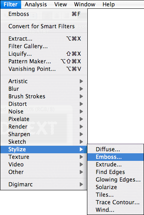The width and height of the screenshot is (144, 215).
Task: Reapply last Emboss filter at top
Action: 44,14
